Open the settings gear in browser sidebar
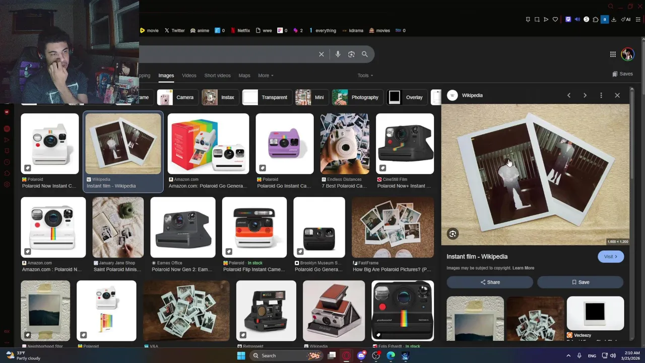645x363 pixels. [x=7, y=185]
